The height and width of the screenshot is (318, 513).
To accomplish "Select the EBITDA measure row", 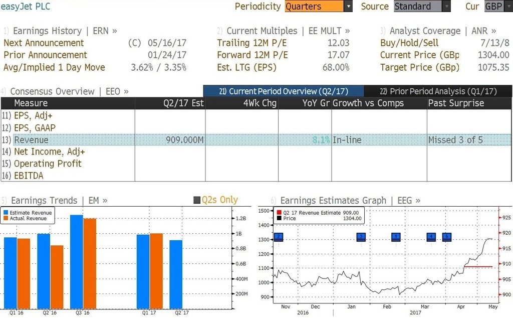I will 256,176.
